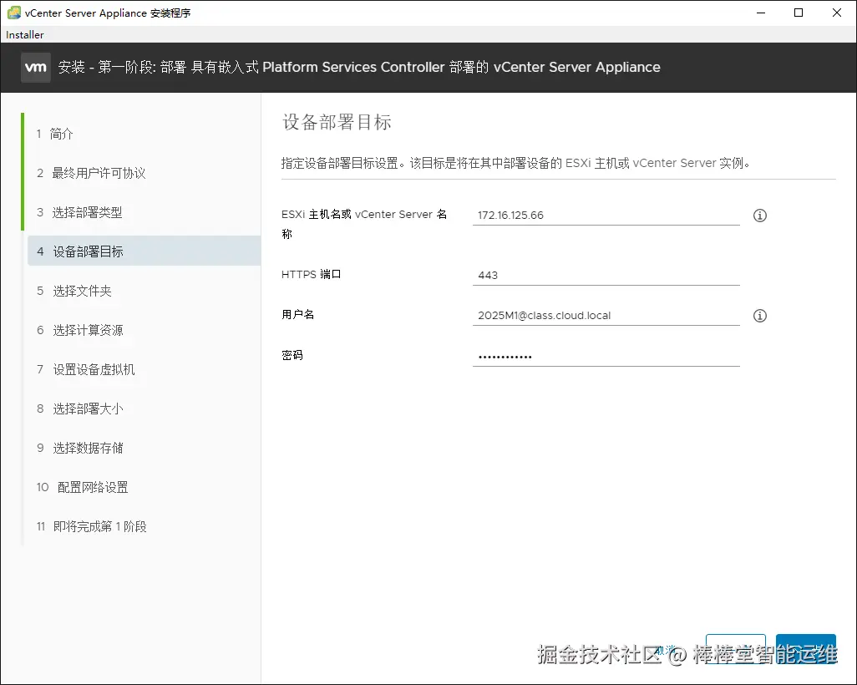The height and width of the screenshot is (685, 857).
Task: Click the outlined back button at the bottom
Action: tap(736, 649)
